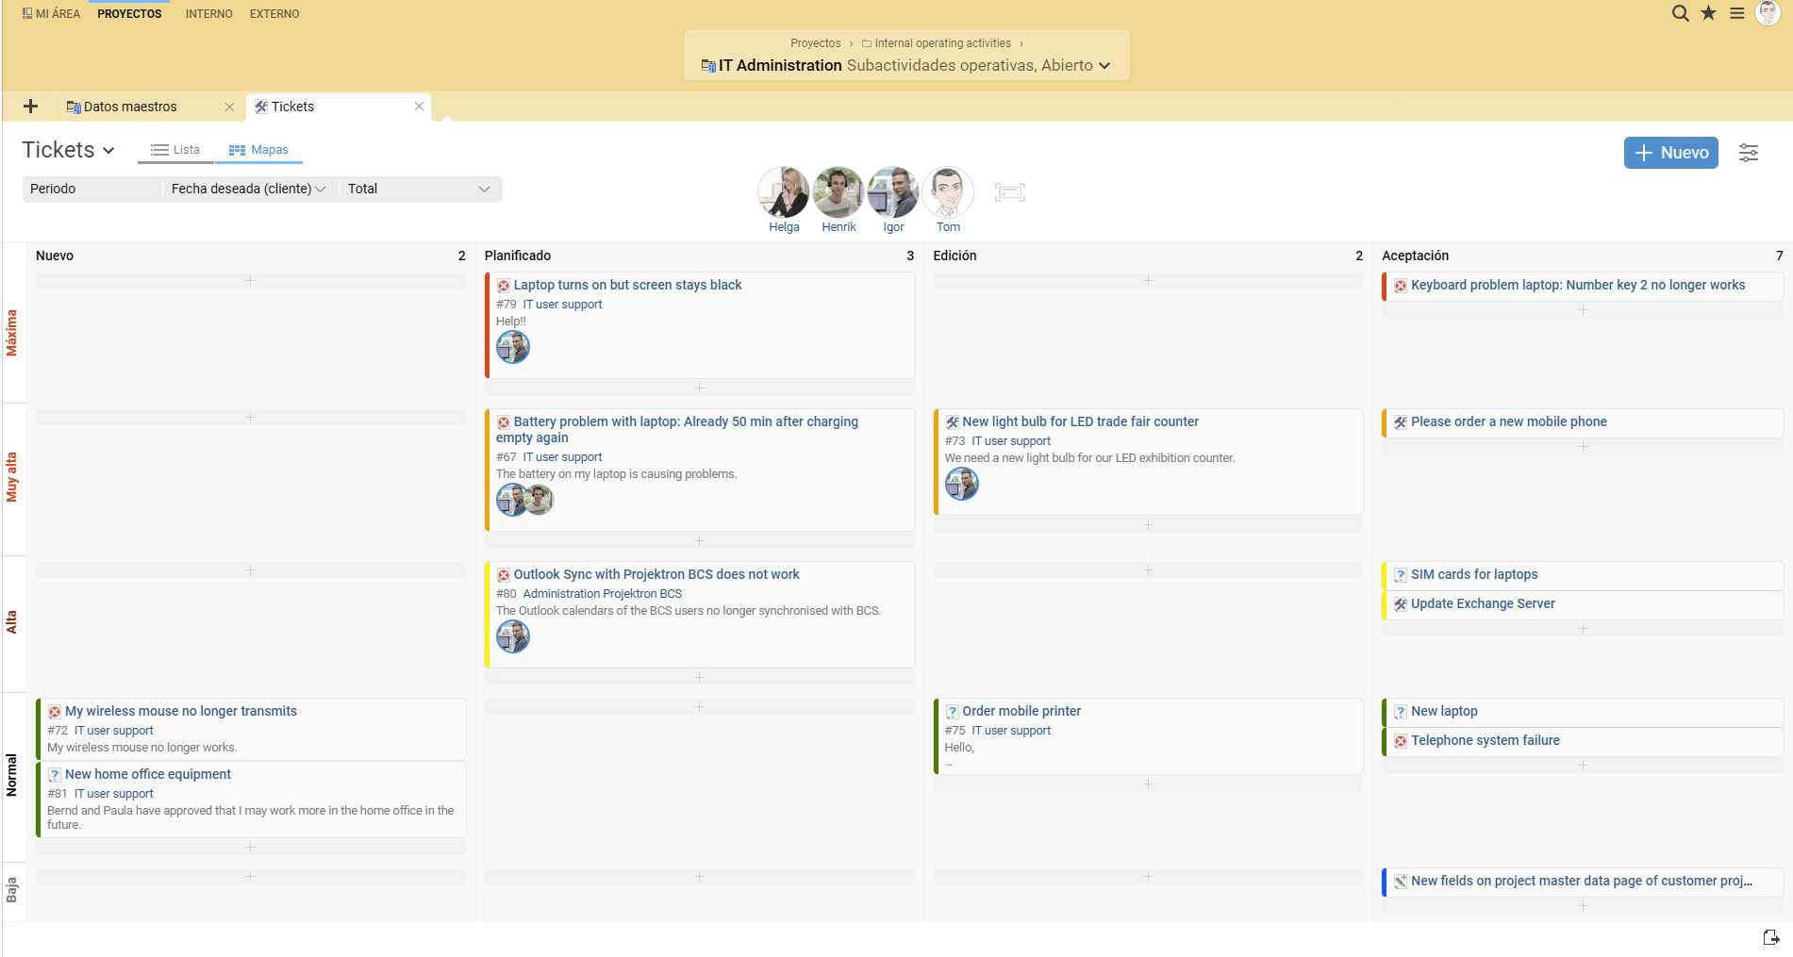This screenshot has height=957, width=1793.
Task: Click the Nuevo button
Action: point(1670,153)
